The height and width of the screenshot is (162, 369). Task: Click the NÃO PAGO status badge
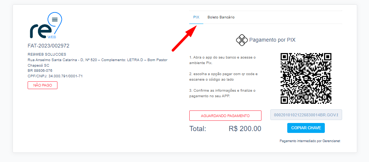pyautogui.click(x=42, y=85)
